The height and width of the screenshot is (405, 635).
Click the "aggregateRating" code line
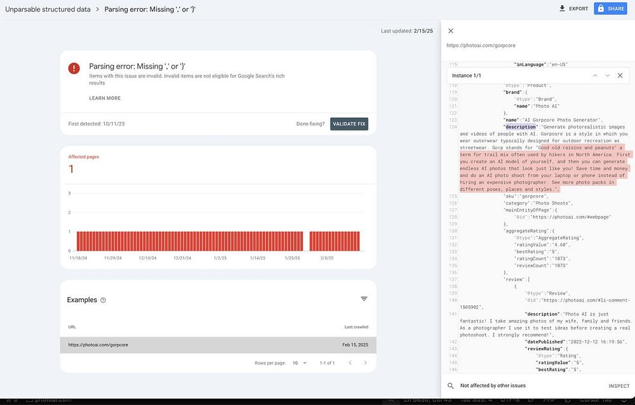coord(529,231)
